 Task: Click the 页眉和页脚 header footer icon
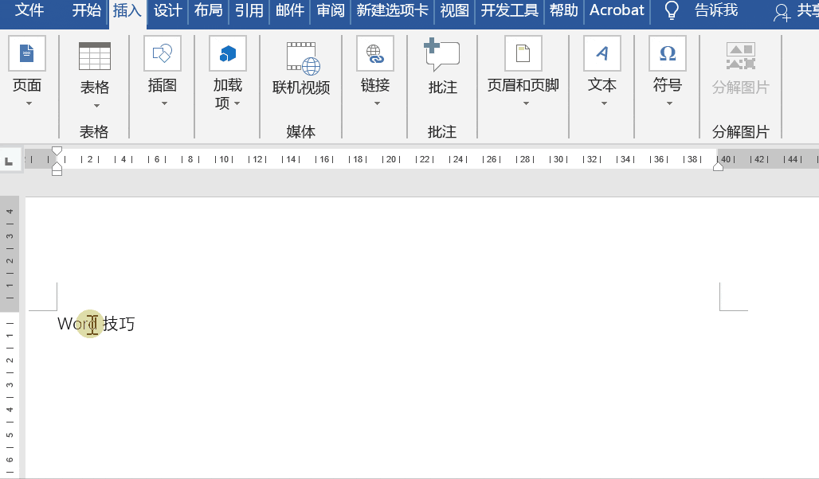tap(523, 54)
